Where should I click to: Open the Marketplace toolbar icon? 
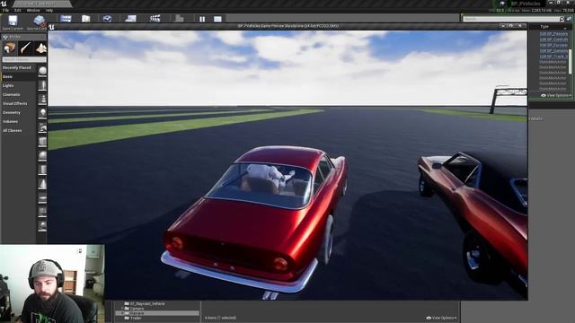tap(86, 19)
